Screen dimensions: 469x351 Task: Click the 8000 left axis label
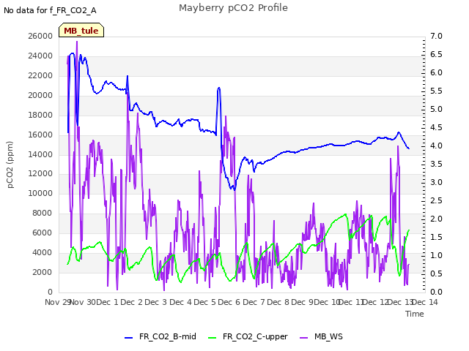(x=43, y=213)
